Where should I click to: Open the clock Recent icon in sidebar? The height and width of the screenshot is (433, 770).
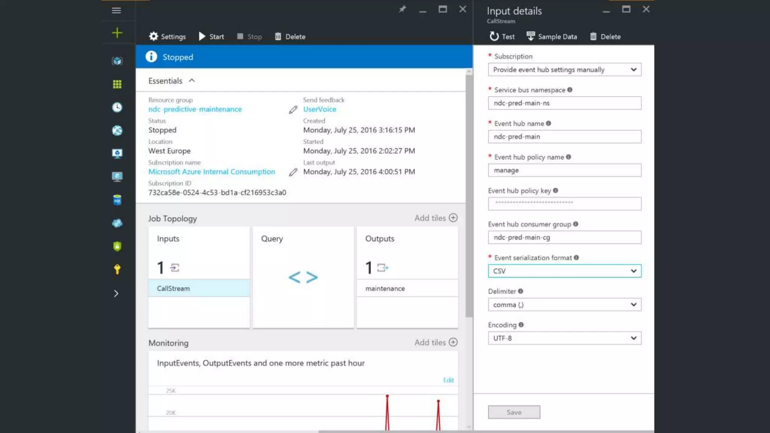(117, 107)
